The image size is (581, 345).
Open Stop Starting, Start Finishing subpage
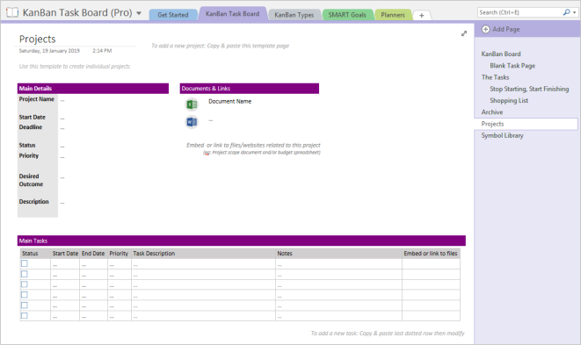click(529, 89)
